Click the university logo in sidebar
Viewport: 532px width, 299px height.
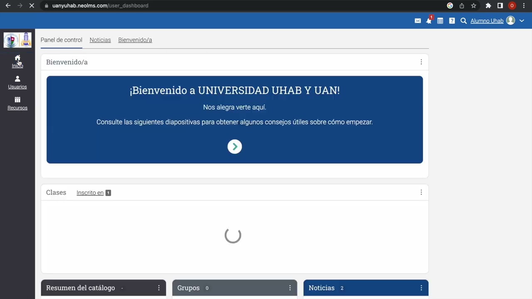tap(17, 40)
